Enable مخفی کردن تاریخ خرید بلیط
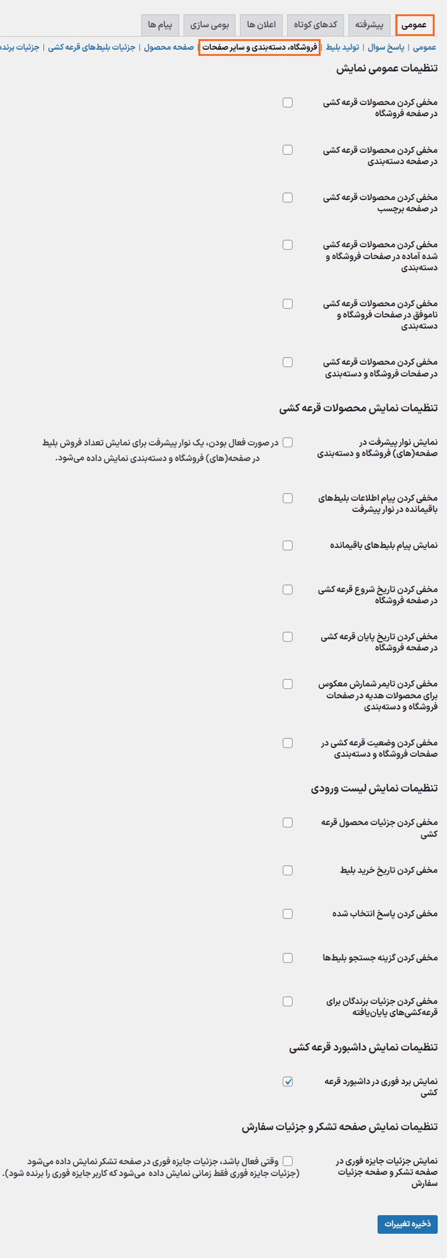Screen dimensions: 447x1258 (287, 870)
